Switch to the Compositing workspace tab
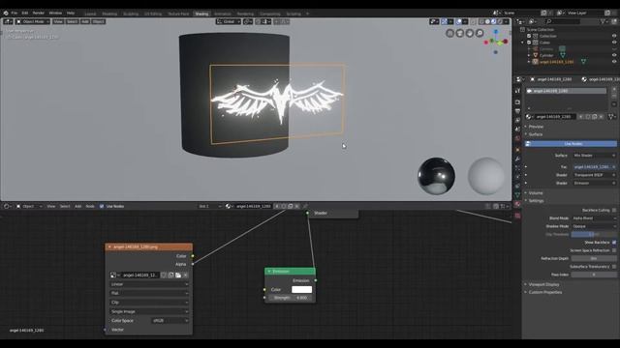The height and width of the screenshot is (348, 620). (x=270, y=14)
